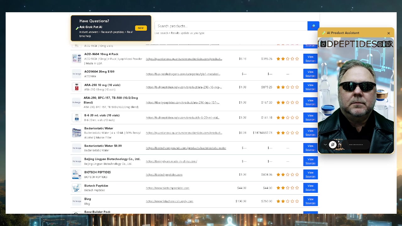Open the bulkpeptidesupply ARA-290-10-mg link

[184, 87]
